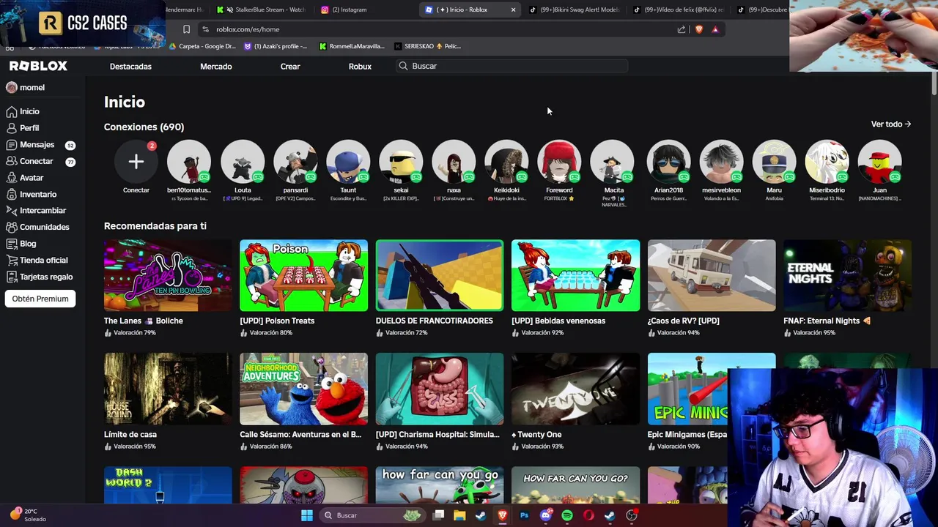Open the Windows Start menu
The image size is (938, 527).
pyautogui.click(x=307, y=515)
